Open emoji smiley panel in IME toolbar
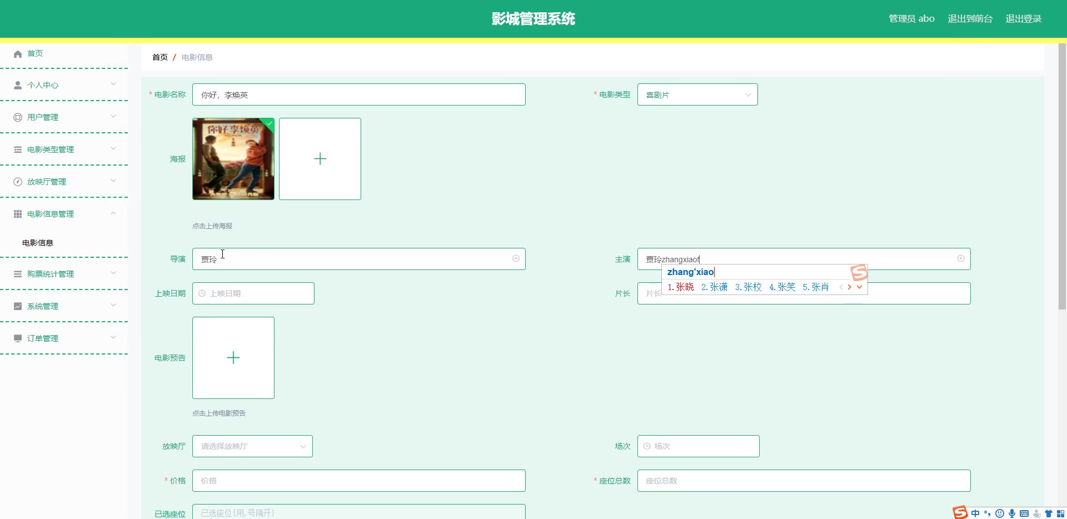The width and height of the screenshot is (1067, 519). tap(1000, 513)
